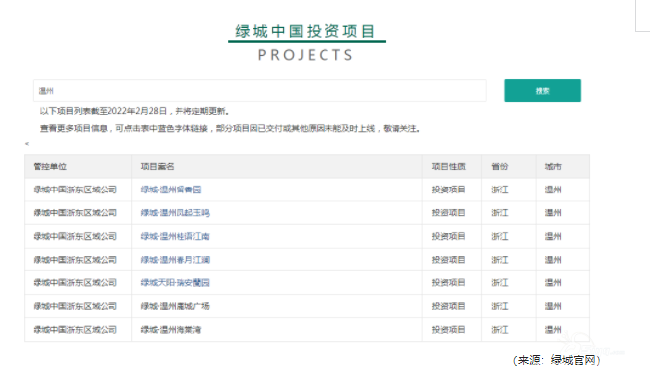Open the 绿城·温州留香园 project link
The image size is (650, 383).
(171, 190)
